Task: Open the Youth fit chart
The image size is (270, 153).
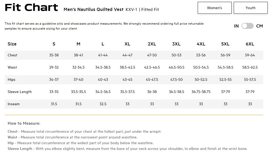Action: click(250, 8)
